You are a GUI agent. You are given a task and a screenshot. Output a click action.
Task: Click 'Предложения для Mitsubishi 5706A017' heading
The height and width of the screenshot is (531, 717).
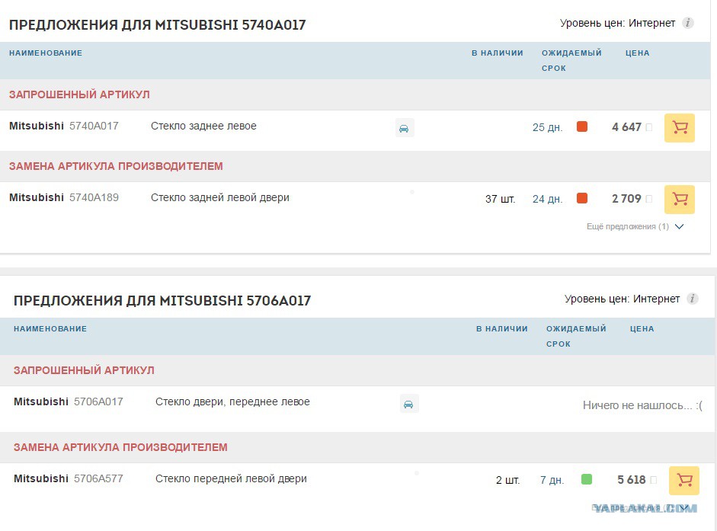pyautogui.click(x=162, y=300)
